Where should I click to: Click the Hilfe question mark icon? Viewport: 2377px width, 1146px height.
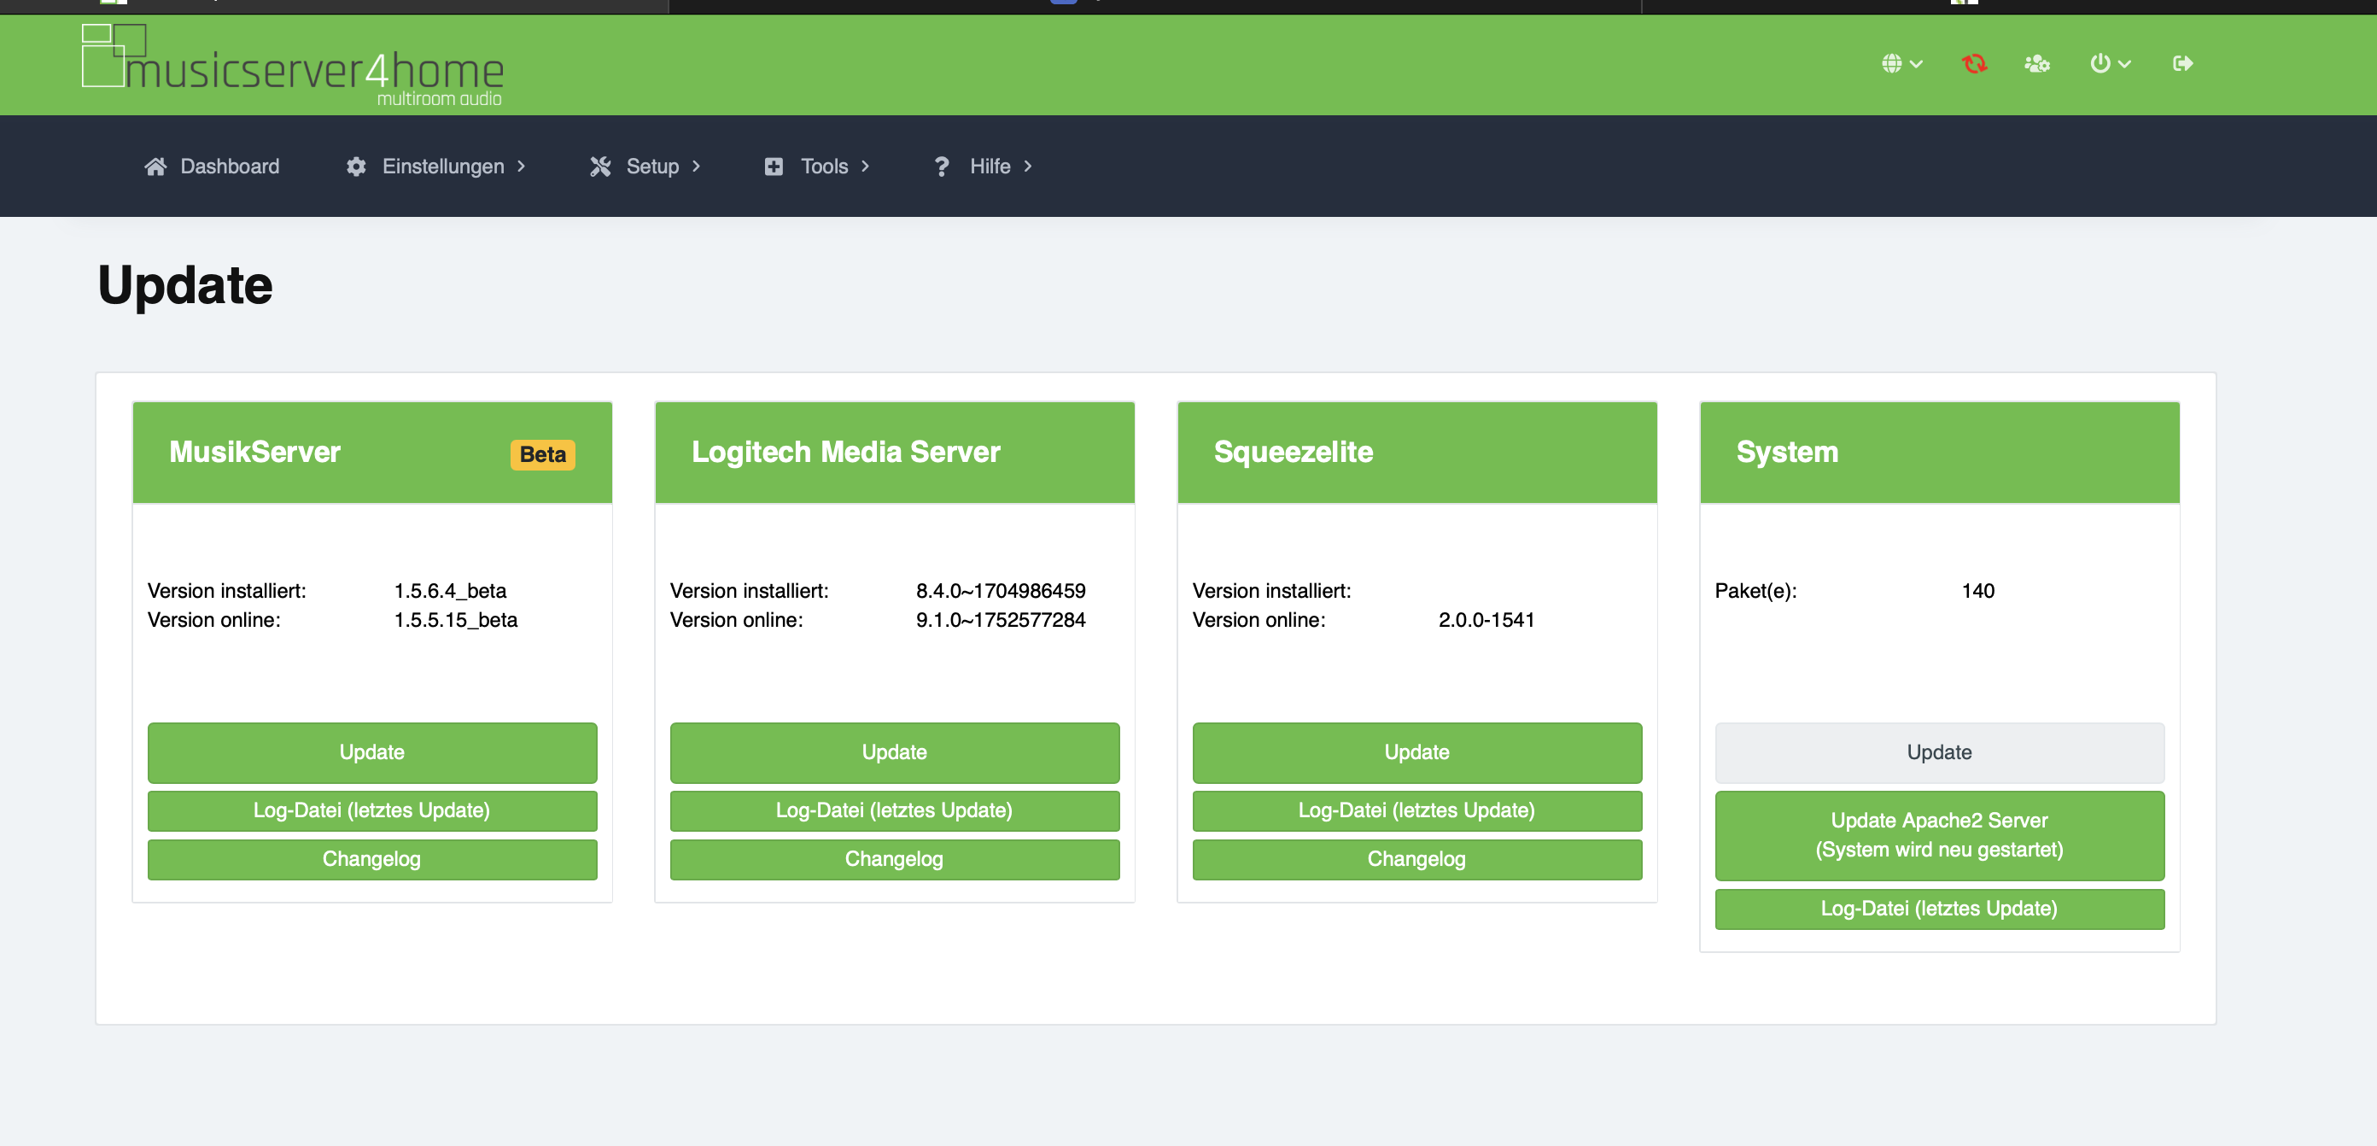pyautogui.click(x=941, y=166)
